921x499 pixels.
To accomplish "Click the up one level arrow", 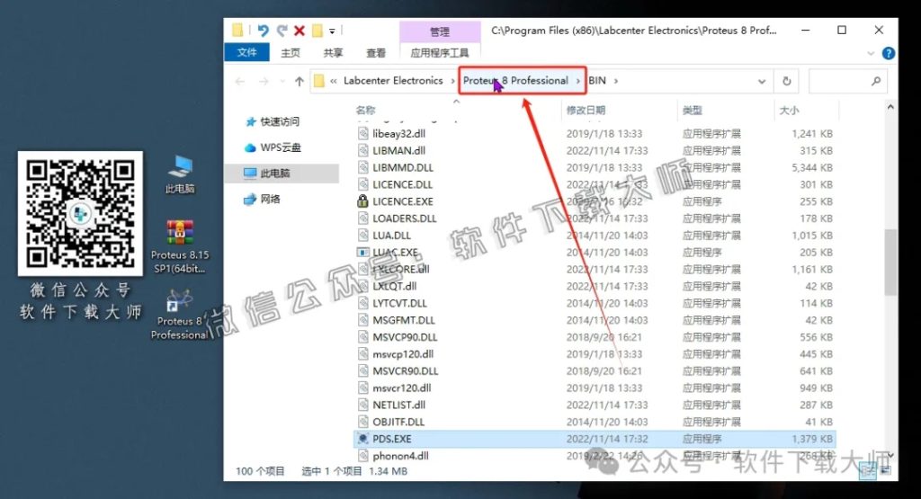I will pos(300,81).
